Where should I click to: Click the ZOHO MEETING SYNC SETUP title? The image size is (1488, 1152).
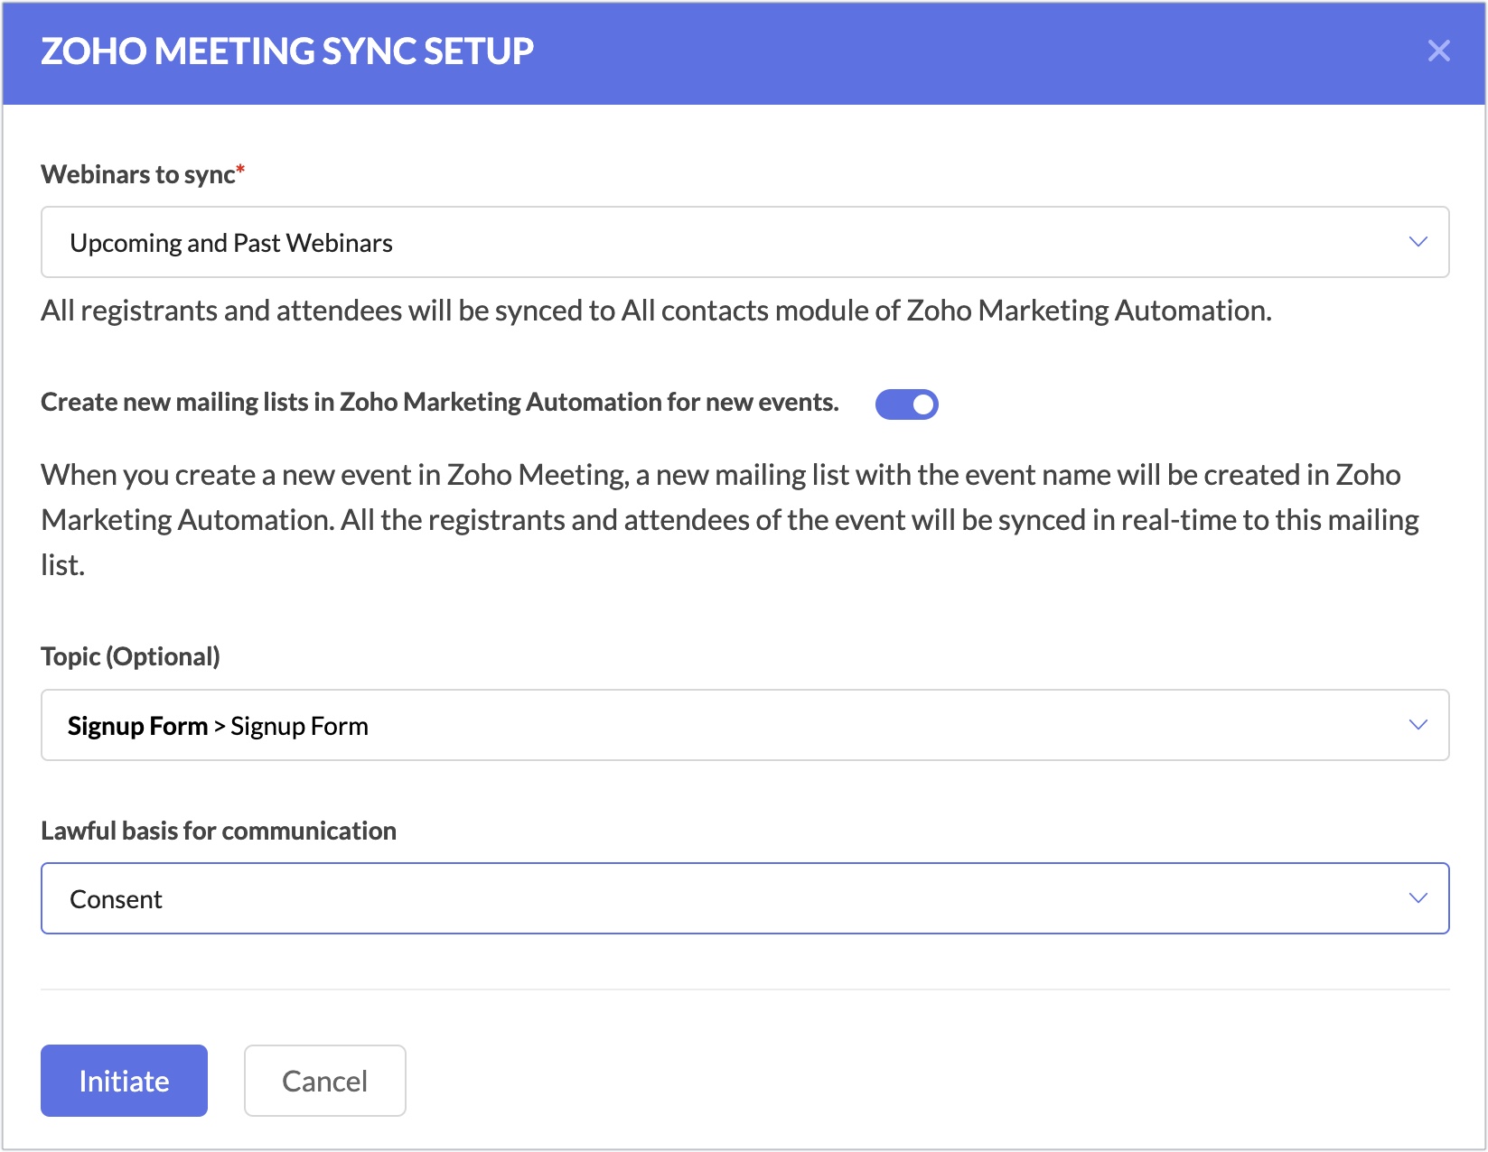(x=287, y=51)
